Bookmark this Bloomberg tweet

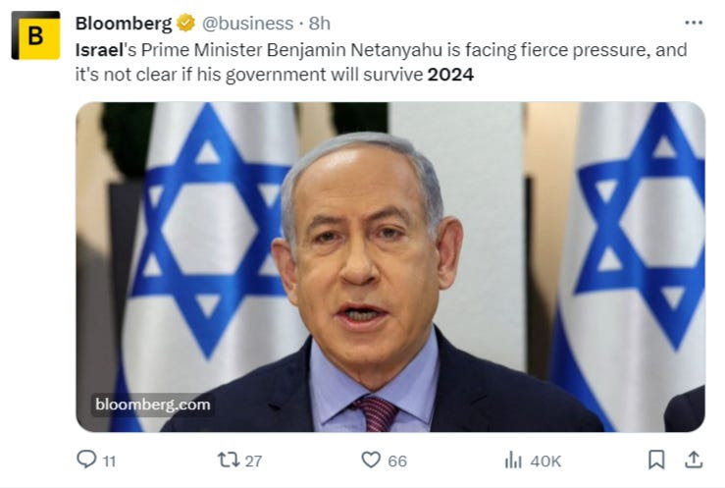tap(656, 460)
